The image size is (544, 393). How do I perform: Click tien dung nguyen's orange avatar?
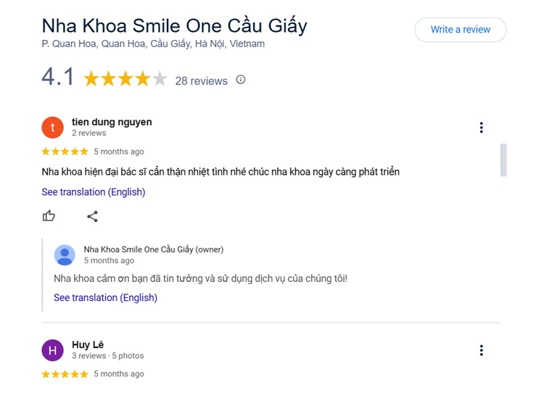[53, 128]
